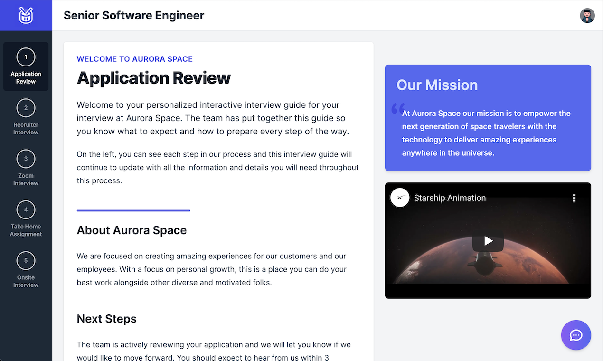Open the chat bubble widget
This screenshot has width=603, height=361.
pos(576,335)
